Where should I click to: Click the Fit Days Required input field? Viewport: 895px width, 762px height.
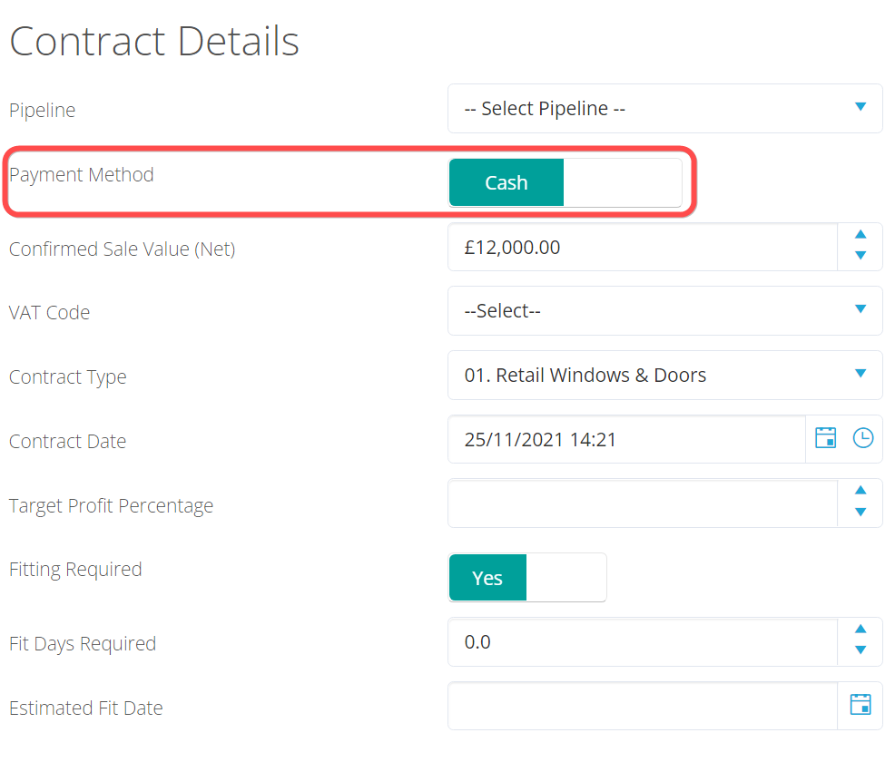(x=641, y=642)
